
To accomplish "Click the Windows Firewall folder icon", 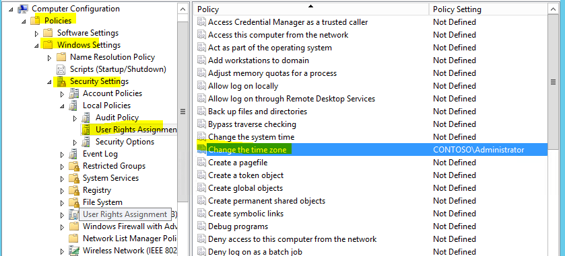I will [x=74, y=226].
